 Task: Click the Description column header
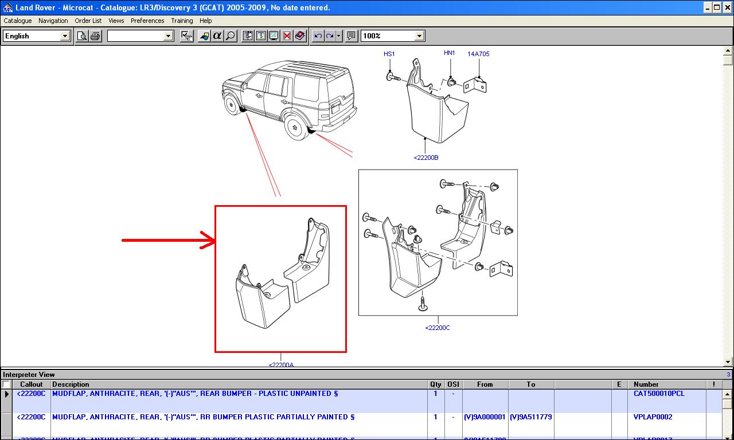coord(71,384)
